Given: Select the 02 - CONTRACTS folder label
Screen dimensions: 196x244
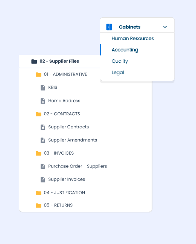Looking at the screenshot, I should (x=62, y=114).
